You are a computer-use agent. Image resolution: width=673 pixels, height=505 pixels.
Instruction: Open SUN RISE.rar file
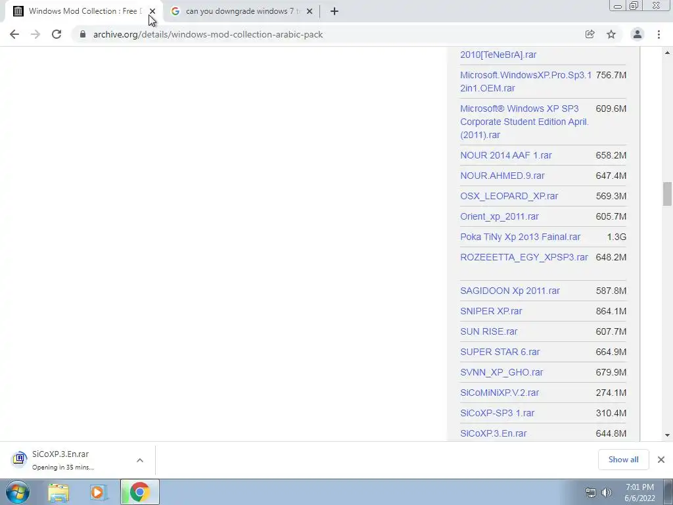pos(489,331)
